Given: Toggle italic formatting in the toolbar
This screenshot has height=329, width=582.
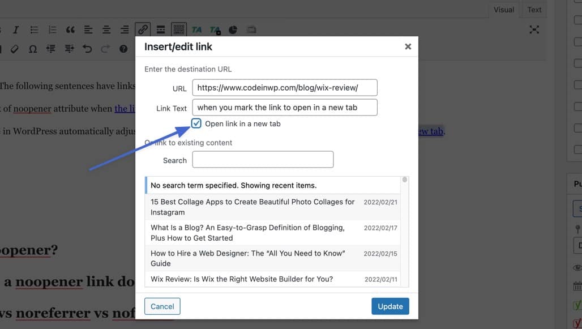Looking at the screenshot, I should 16,29.
